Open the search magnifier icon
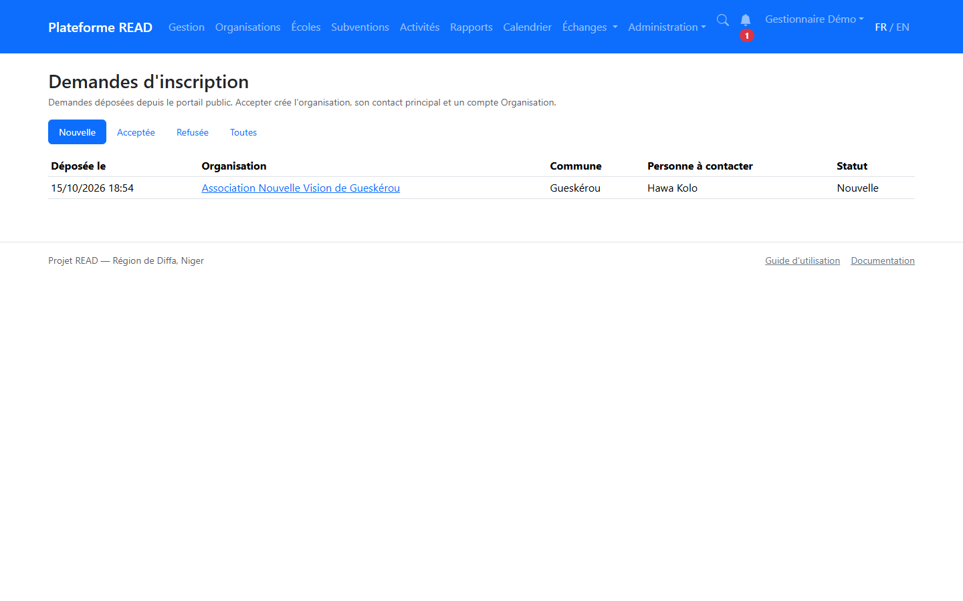 coord(723,20)
